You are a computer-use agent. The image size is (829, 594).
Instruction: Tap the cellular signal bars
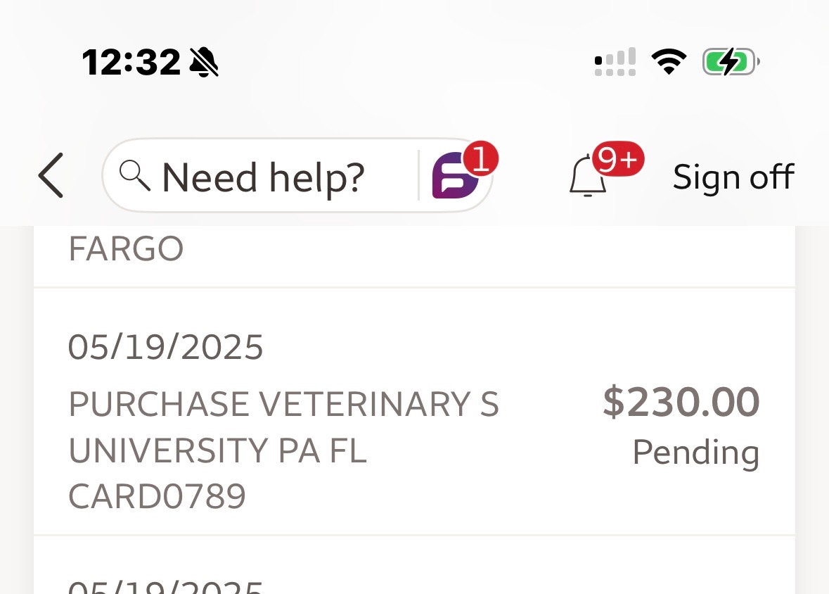click(615, 62)
